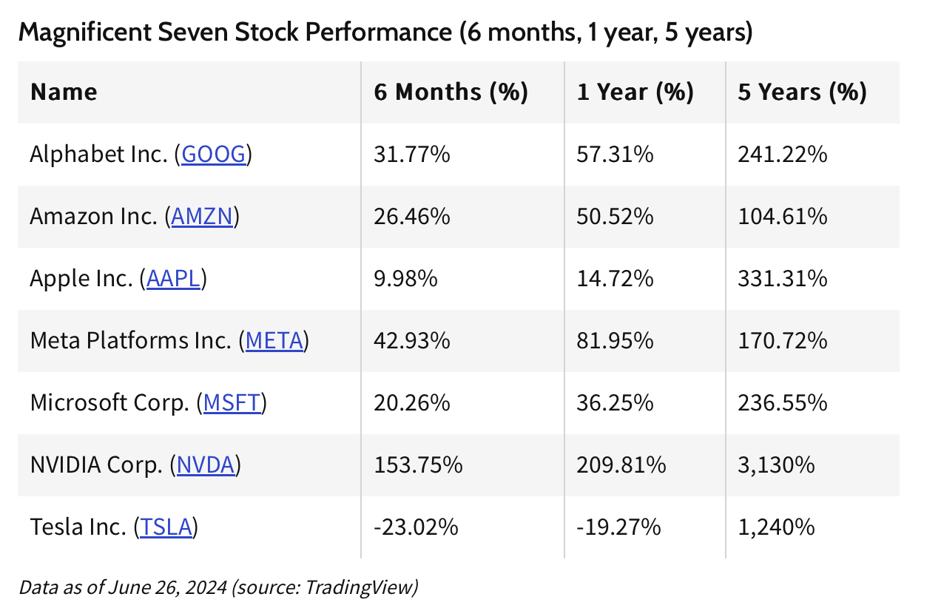Select Meta's 81.95% one-year value

click(x=614, y=341)
